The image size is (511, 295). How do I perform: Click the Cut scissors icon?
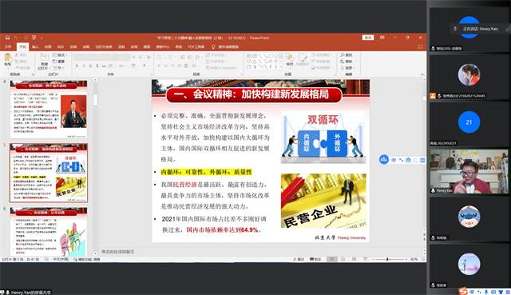click(x=17, y=55)
